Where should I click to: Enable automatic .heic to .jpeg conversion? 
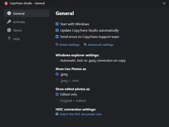57,61
